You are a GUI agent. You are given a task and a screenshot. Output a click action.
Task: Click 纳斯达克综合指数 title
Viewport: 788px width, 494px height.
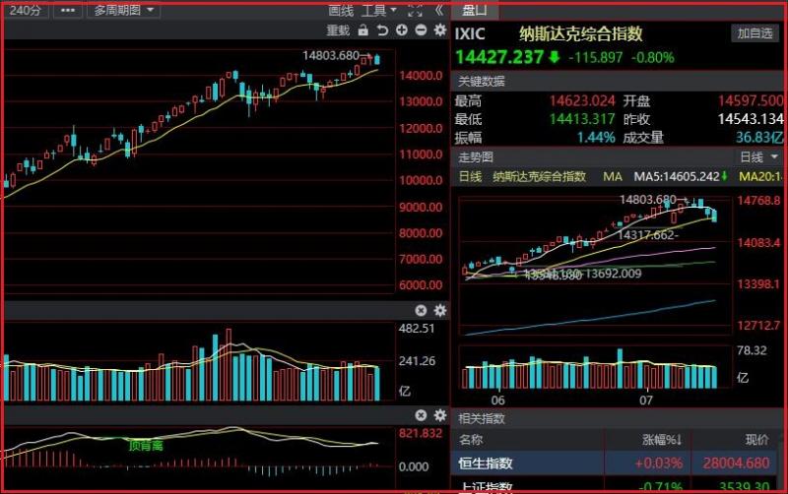(x=581, y=34)
